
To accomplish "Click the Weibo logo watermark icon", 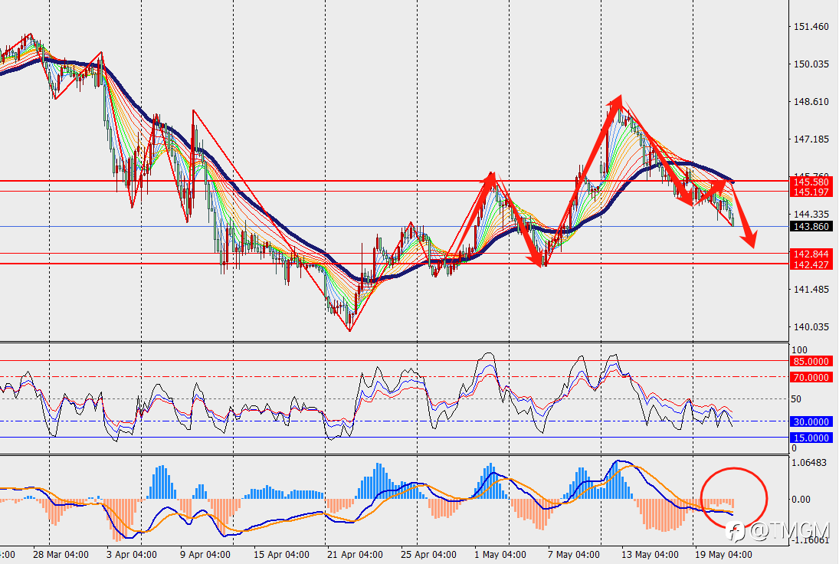I will coord(736,531).
